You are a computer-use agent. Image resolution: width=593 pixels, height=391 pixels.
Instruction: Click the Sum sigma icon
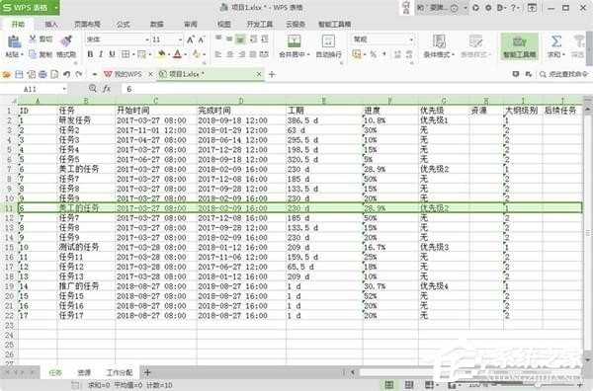(x=555, y=41)
